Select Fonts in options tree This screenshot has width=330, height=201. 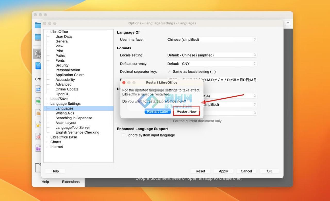60,60
